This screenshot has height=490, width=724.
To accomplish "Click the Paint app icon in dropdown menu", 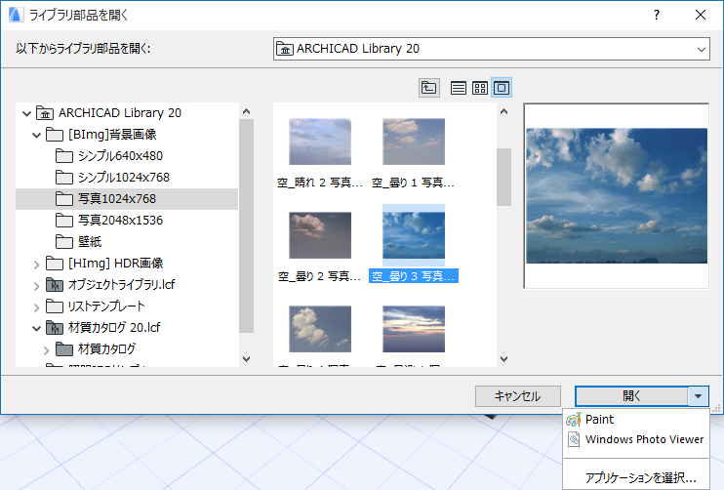I will point(573,420).
